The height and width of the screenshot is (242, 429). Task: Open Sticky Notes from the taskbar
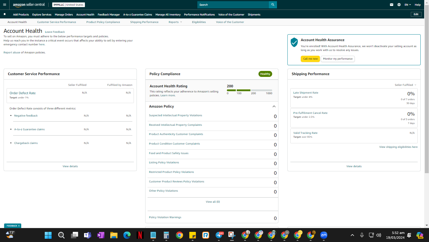point(192,235)
